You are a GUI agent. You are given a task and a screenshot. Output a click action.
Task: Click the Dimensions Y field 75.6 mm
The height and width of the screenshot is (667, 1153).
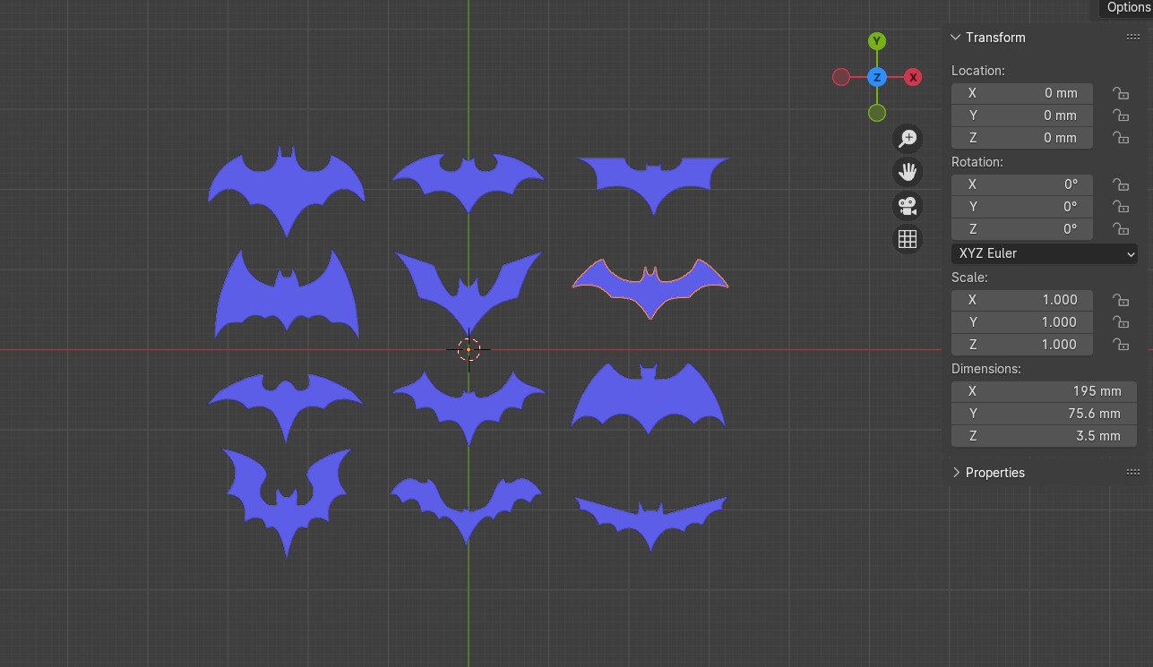click(1044, 414)
